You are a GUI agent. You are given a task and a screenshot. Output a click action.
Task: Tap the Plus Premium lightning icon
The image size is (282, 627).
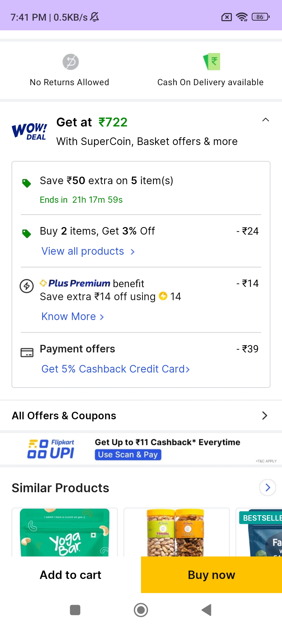[27, 286]
